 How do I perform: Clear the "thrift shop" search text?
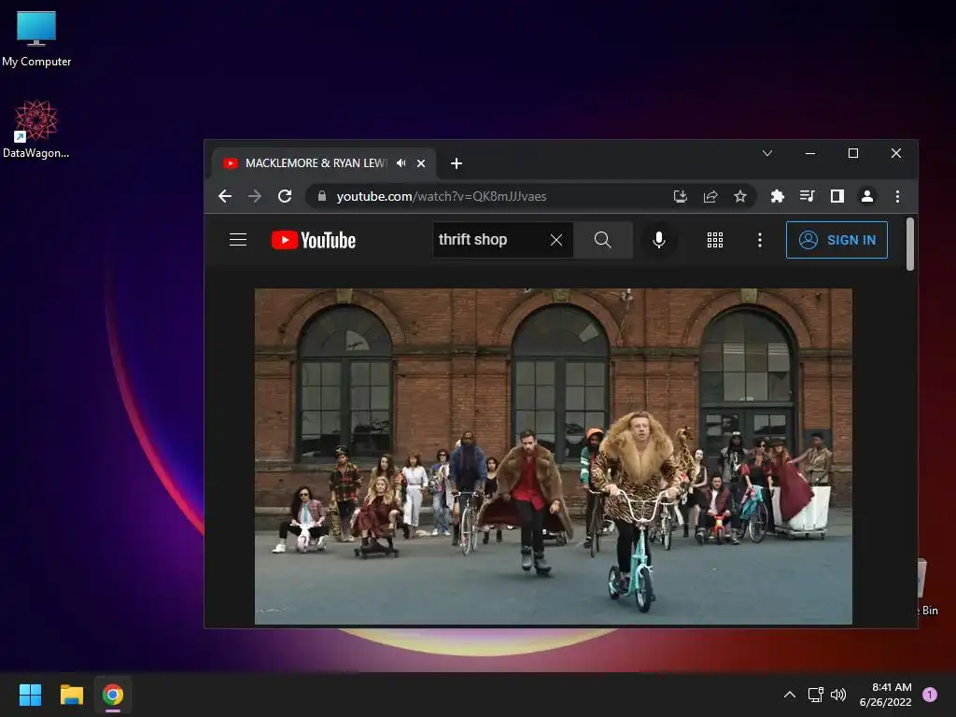tap(556, 240)
